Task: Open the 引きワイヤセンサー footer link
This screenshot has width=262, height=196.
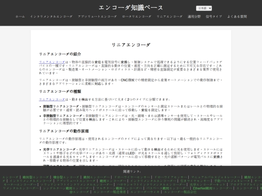Action: (195, 181)
